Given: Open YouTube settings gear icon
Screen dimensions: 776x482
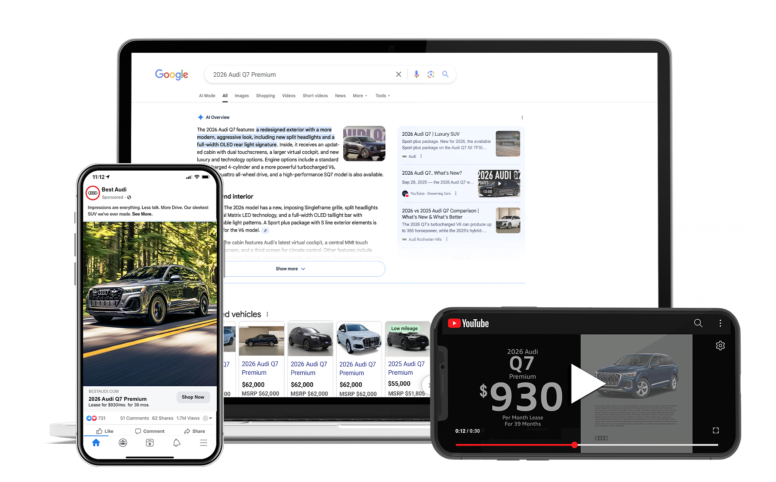Looking at the screenshot, I should [x=720, y=345].
